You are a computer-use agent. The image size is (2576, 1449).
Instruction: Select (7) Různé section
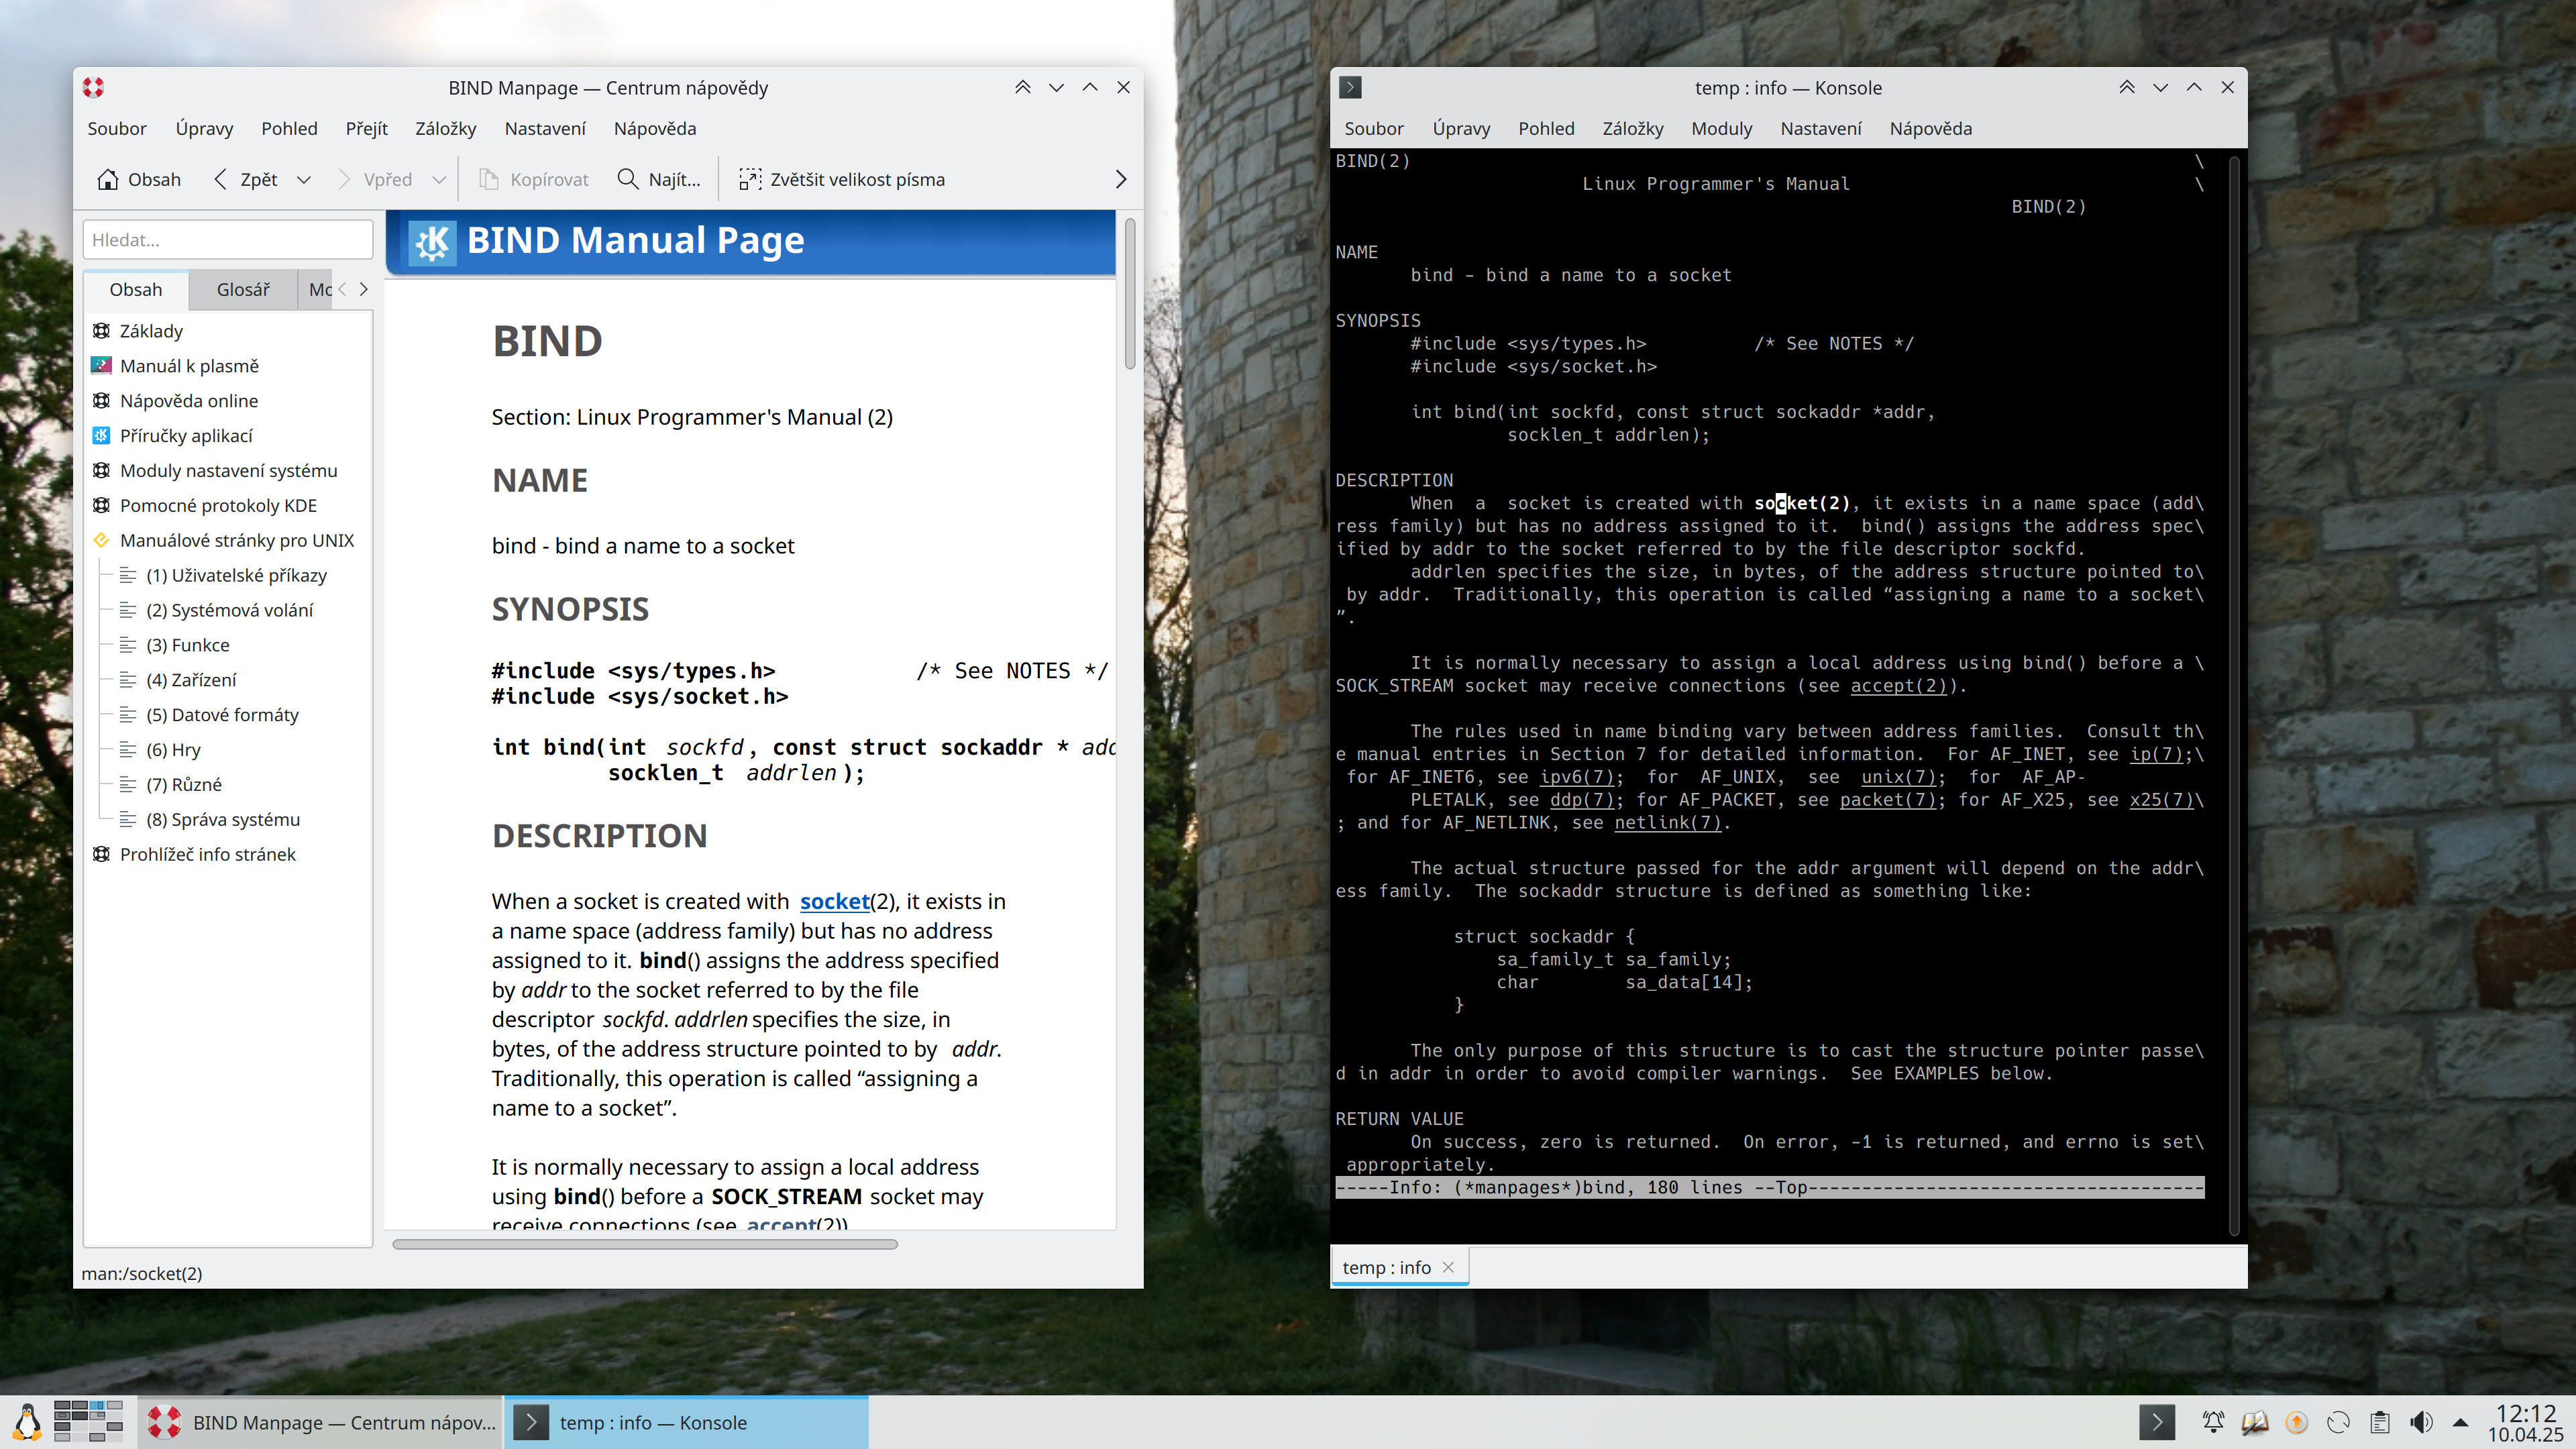pos(183,786)
